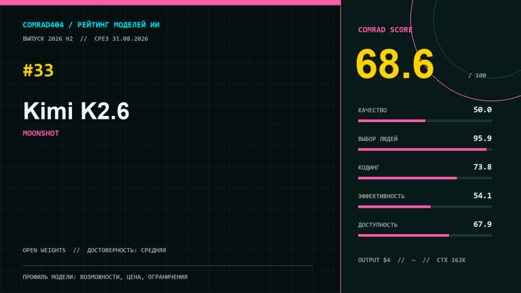Viewport: 521px width, 293px height.
Task: Click the 54.1 efficiency value
Action: tap(482, 195)
